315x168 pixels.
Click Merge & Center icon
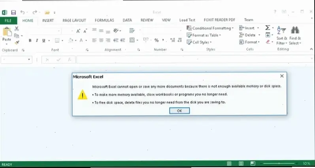pyautogui.click(x=132, y=40)
